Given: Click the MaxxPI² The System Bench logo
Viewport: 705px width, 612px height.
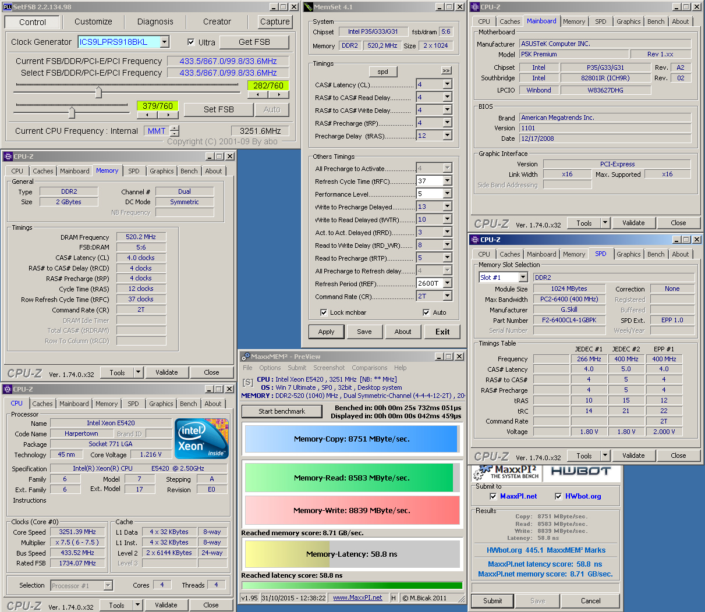Looking at the screenshot, I should tap(506, 472).
